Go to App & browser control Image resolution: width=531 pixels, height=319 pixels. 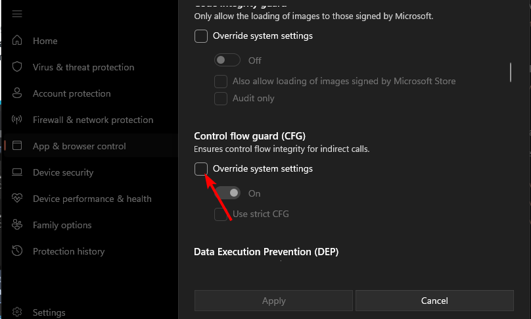pos(79,146)
